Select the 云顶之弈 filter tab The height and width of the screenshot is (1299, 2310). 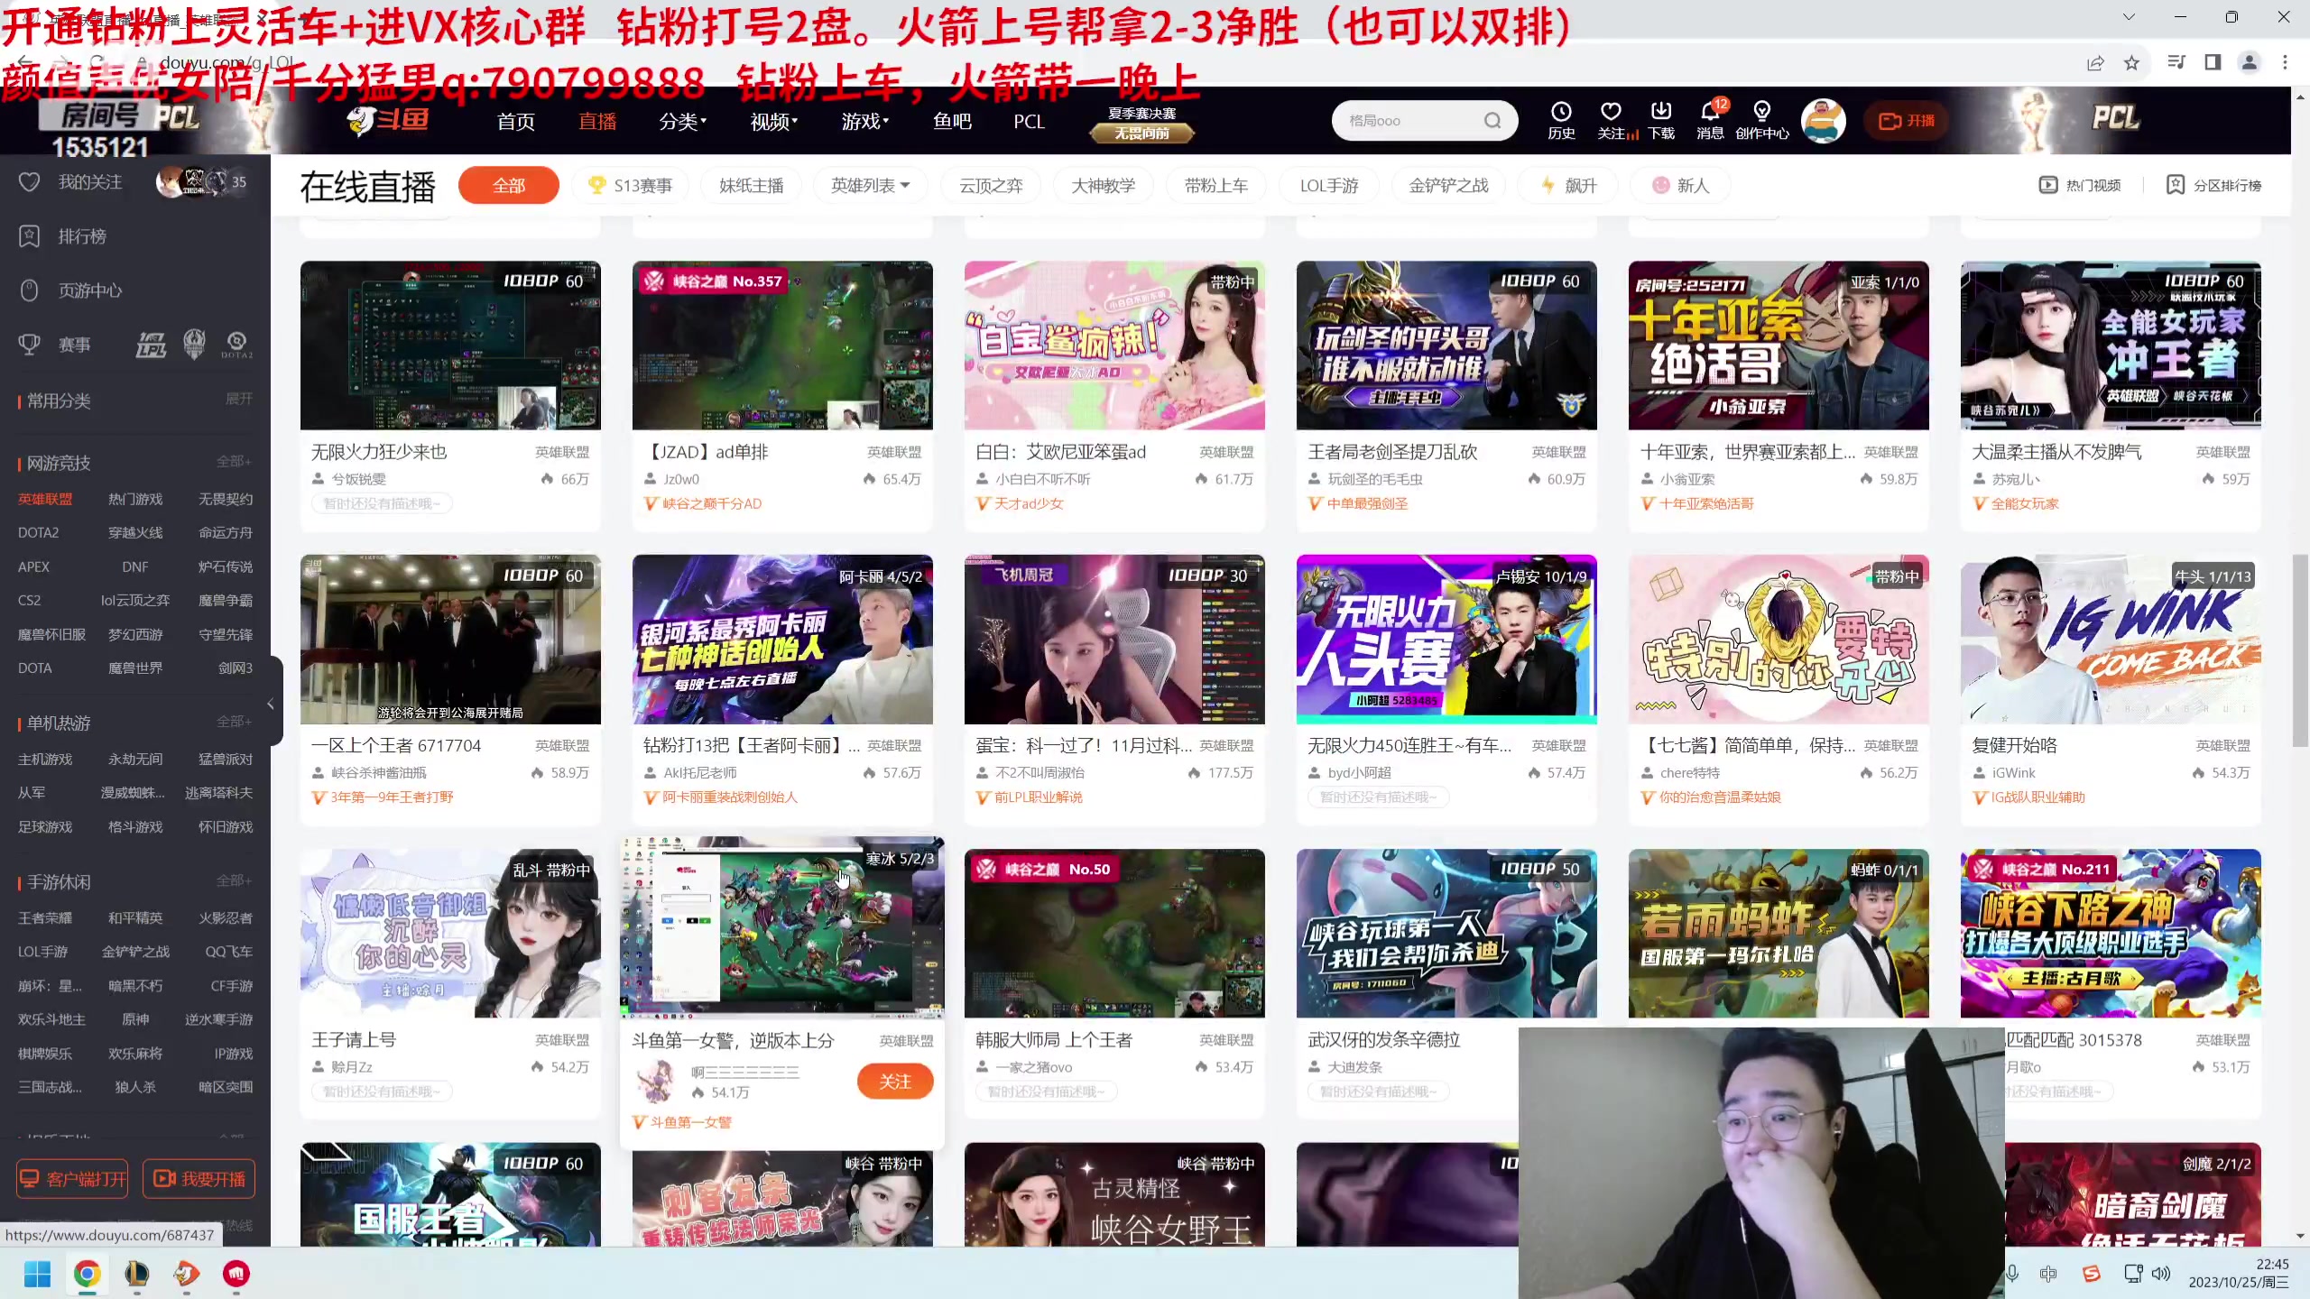(x=991, y=185)
